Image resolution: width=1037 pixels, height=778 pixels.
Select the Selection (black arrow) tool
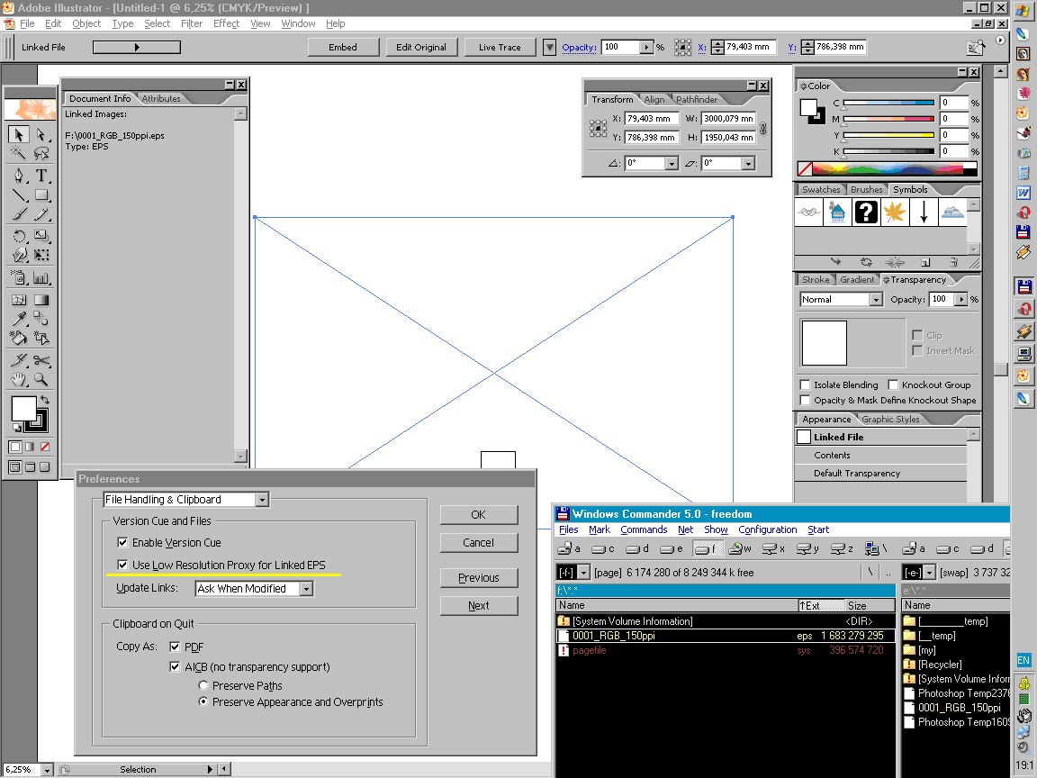[19, 135]
